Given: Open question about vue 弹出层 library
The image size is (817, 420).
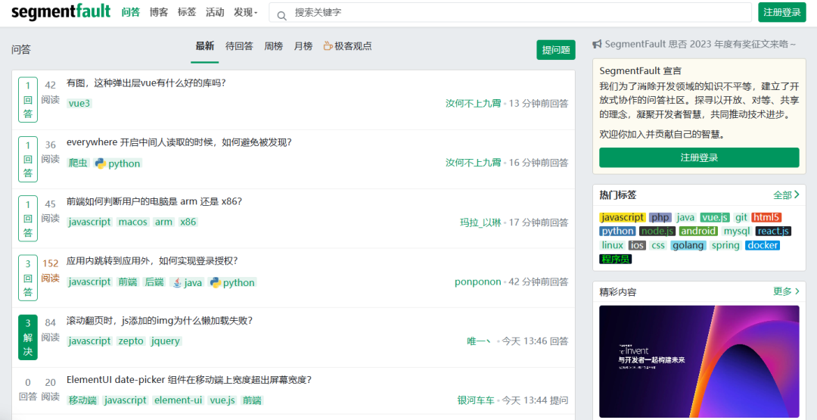Looking at the screenshot, I should tap(146, 82).
